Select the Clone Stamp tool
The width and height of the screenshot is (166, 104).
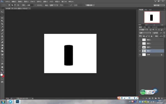pyautogui.click(x=2, y=36)
